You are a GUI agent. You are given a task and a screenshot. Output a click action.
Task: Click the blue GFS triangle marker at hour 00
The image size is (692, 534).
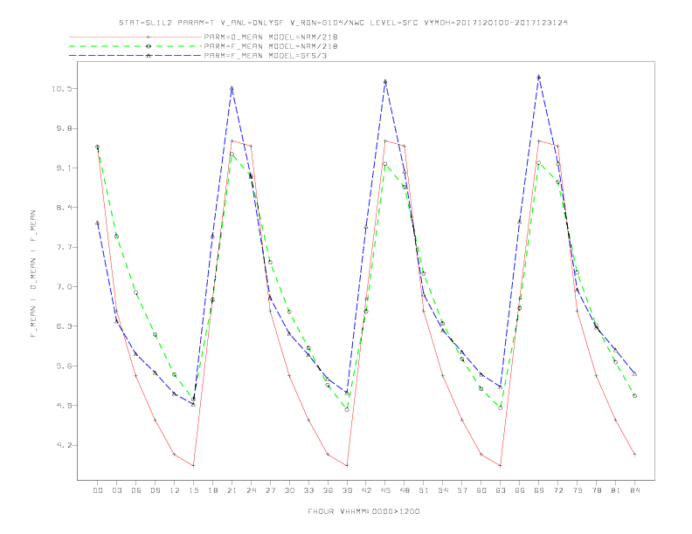pyautogui.click(x=98, y=223)
